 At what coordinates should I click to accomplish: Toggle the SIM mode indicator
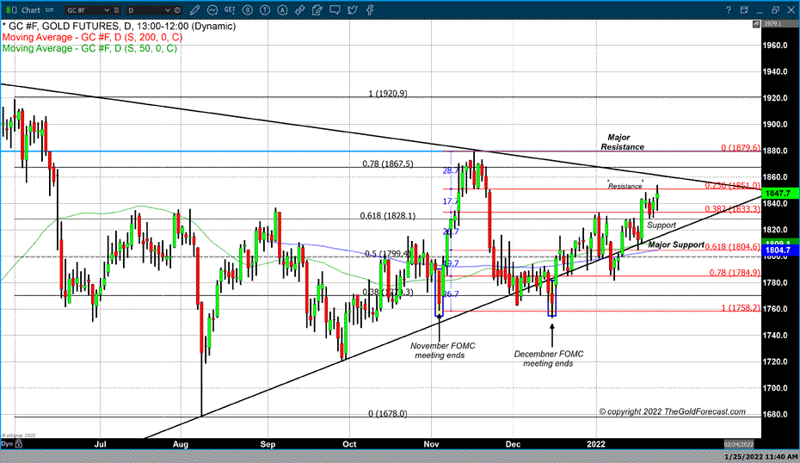click(x=49, y=9)
